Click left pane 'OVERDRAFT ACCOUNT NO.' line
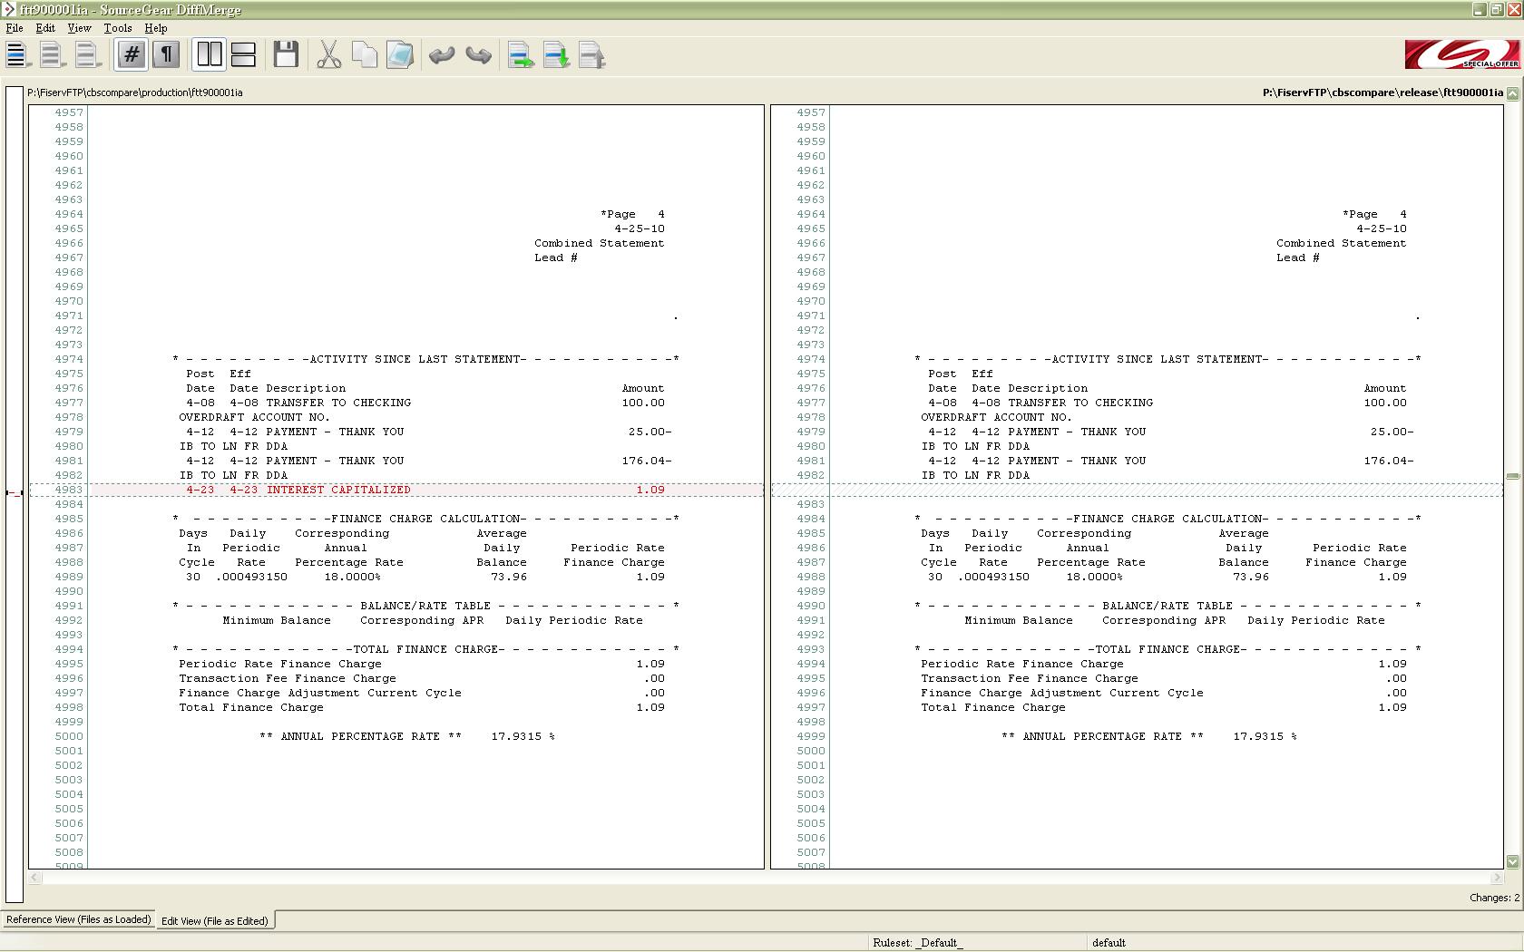The width and height of the screenshot is (1524, 952). pos(254,417)
